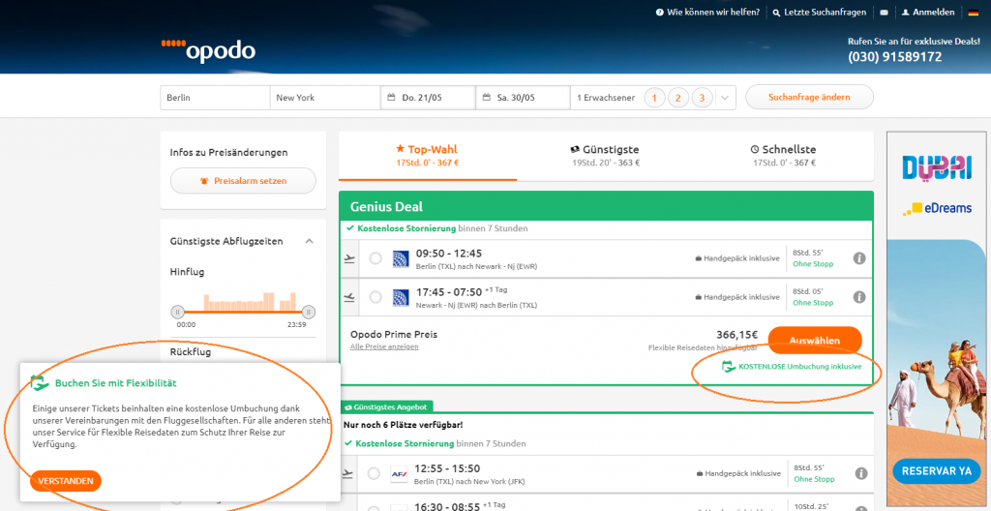
Task: Collapse the Günstigste Abflugzeiten section
Action: pyautogui.click(x=308, y=241)
